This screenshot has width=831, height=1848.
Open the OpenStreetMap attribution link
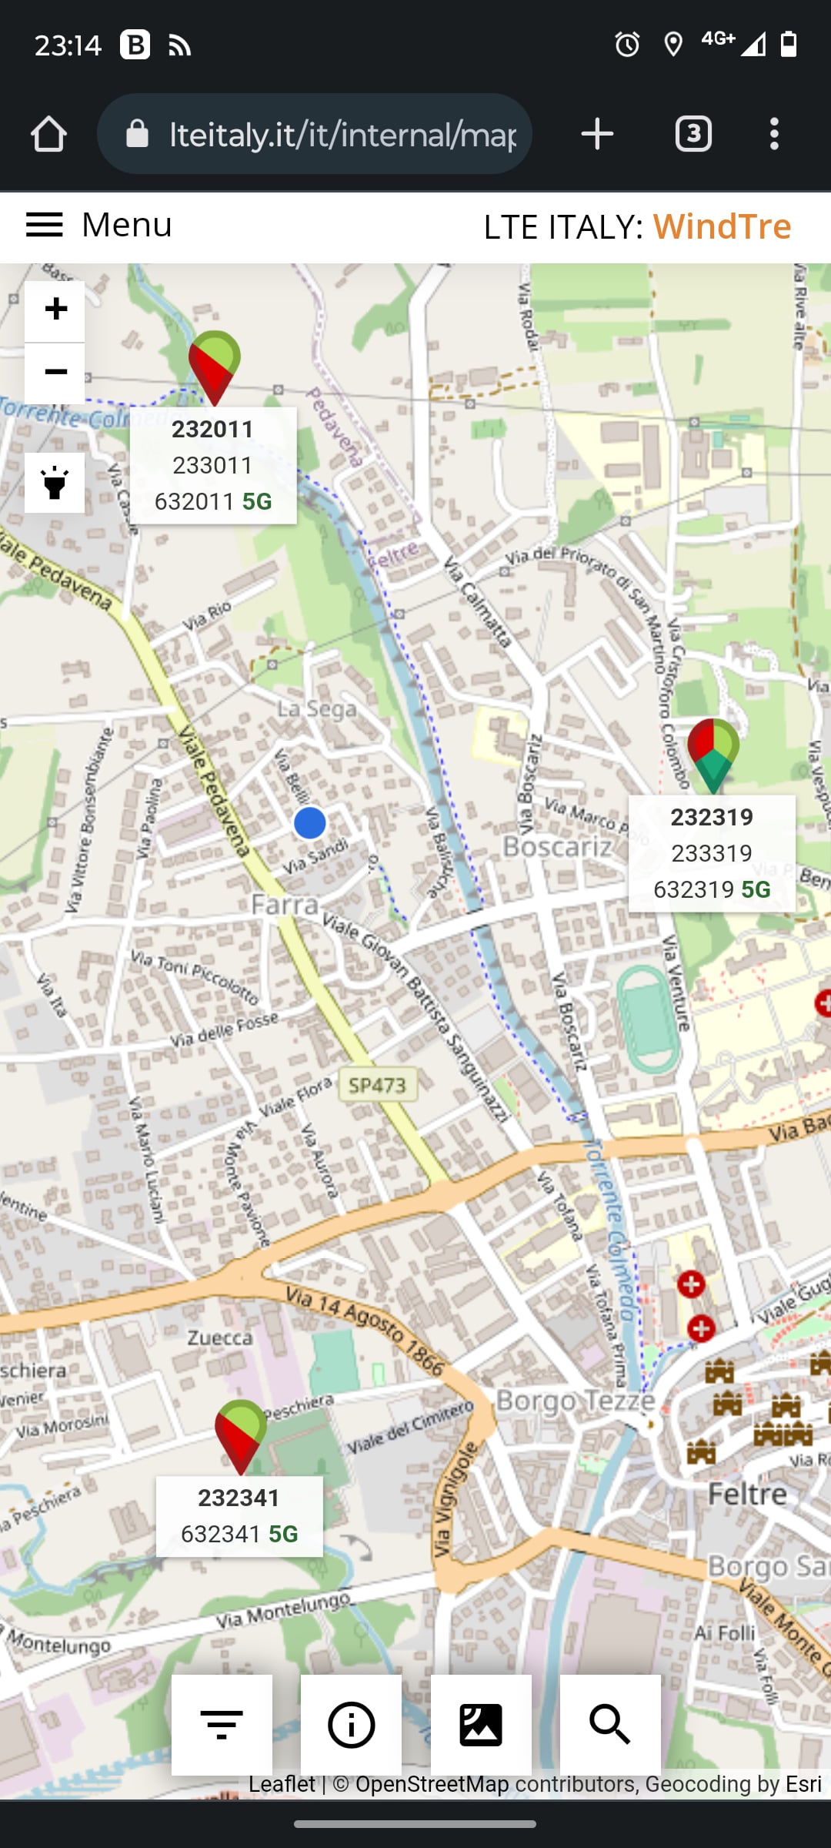[x=432, y=1784]
